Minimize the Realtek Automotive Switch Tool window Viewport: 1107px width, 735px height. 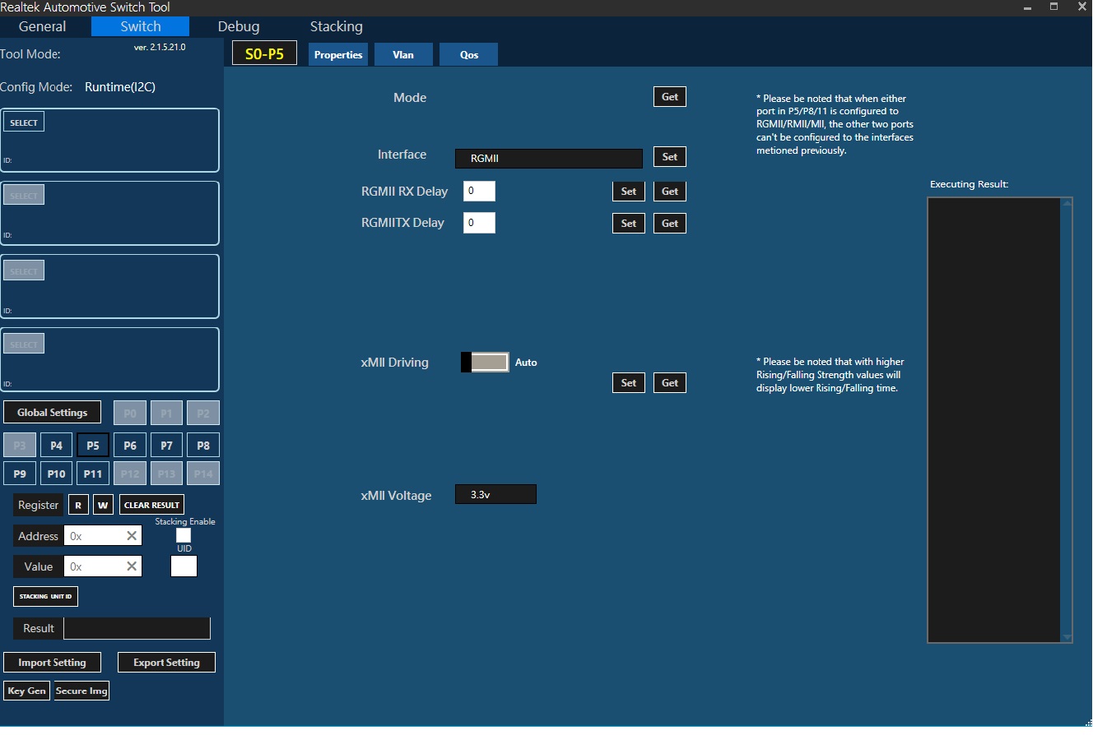pyautogui.click(x=1028, y=7)
